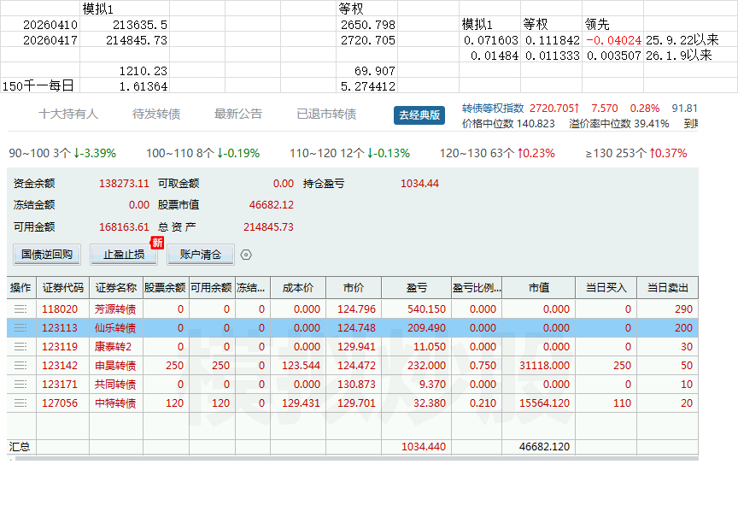Expand the truncated 冻结... column header
Image resolution: width=738 pixels, height=523 pixels.
point(253,288)
